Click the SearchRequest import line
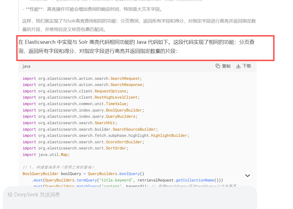The image size is (293, 209). [x=82, y=78]
